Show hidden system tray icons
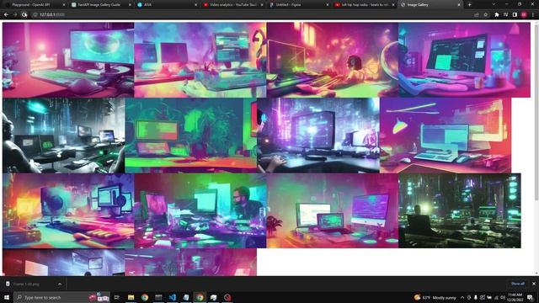539x303 pixels. 462,297
